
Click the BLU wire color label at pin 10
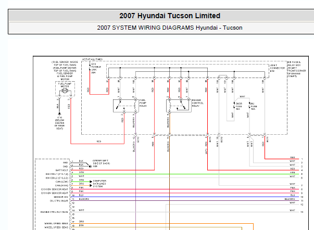tap(81, 195)
